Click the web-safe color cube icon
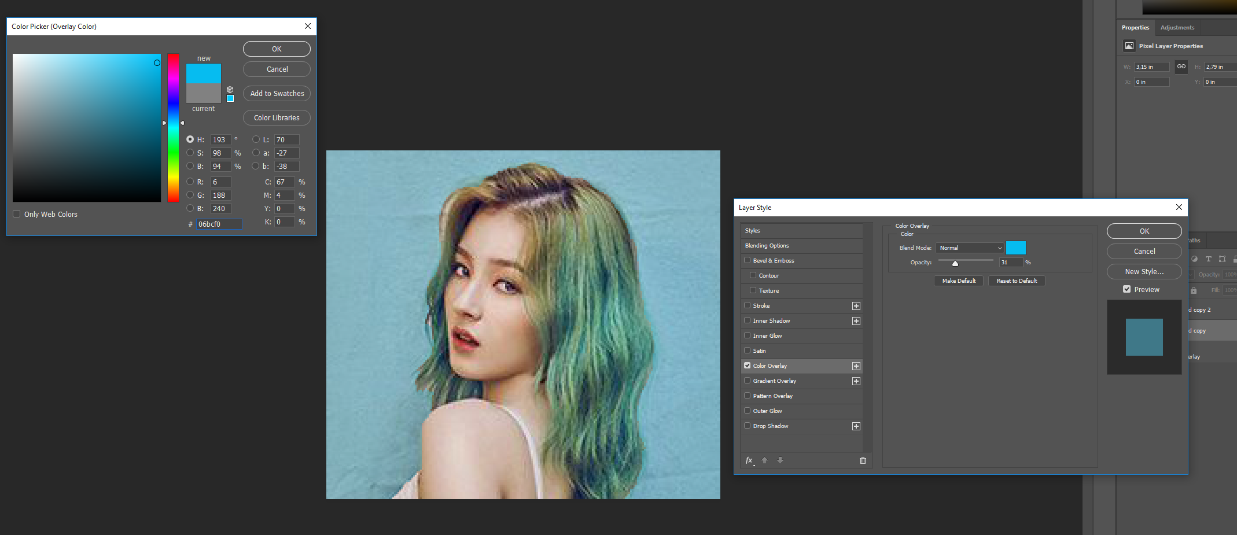The height and width of the screenshot is (535, 1237). tap(230, 90)
